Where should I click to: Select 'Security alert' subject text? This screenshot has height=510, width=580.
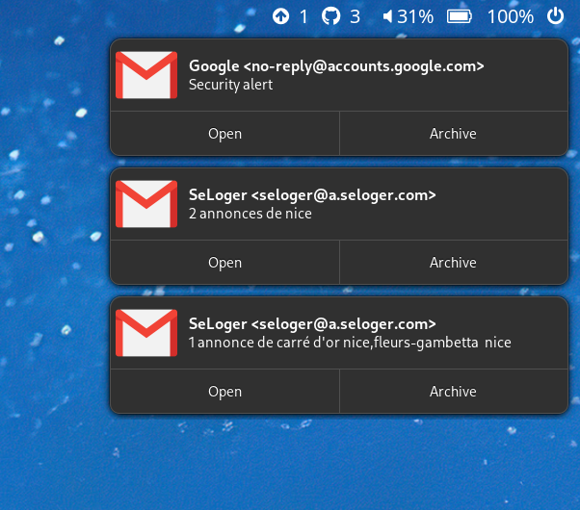point(231,85)
